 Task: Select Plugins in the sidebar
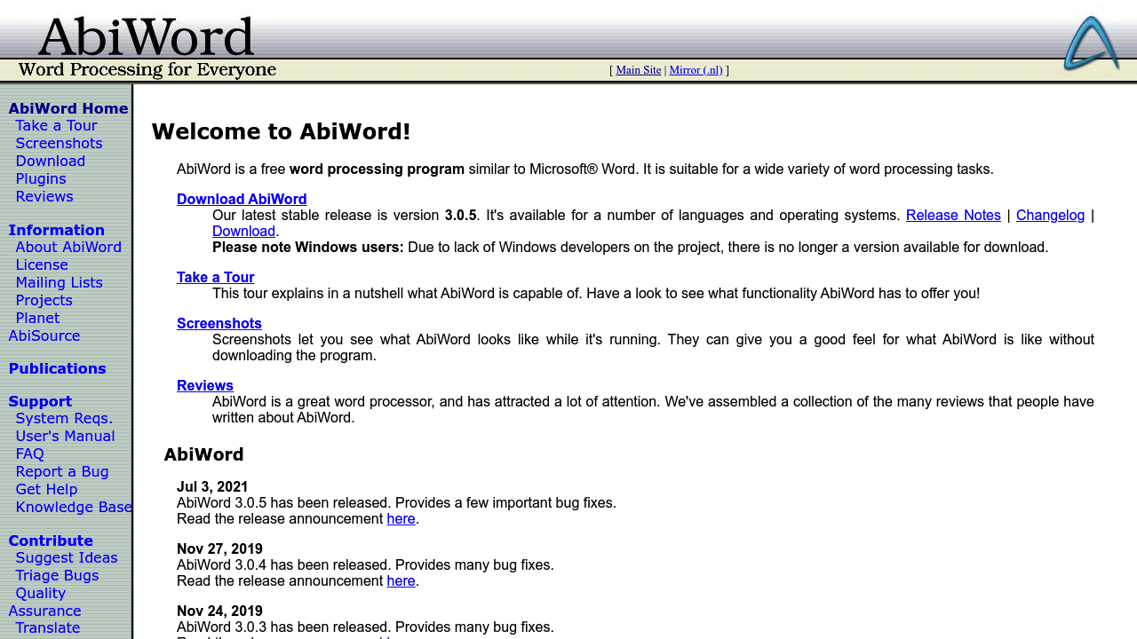tap(41, 178)
